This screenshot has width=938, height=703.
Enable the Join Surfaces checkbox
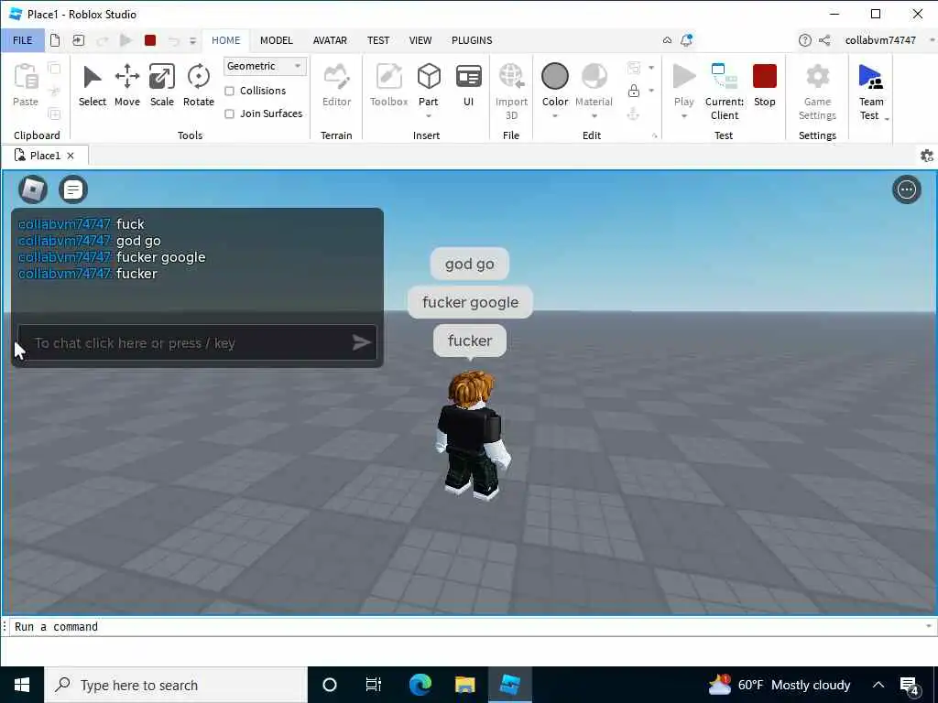tap(229, 114)
